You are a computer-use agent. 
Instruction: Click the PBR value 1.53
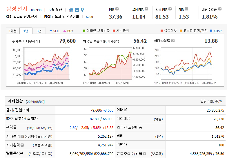[184, 17]
